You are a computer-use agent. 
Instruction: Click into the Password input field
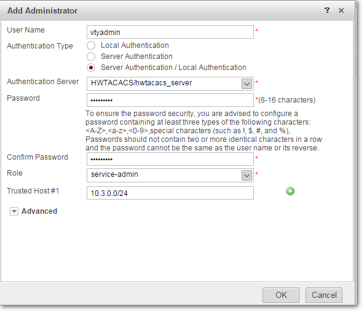tap(170, 100)
